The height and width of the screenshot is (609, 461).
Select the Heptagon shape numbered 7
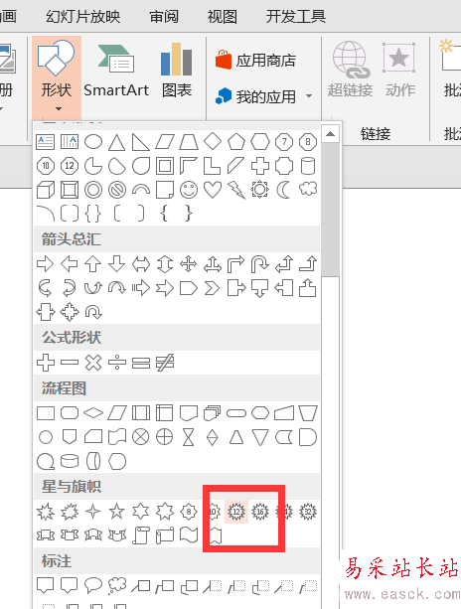pyautogui.click(x=284, y=142)
